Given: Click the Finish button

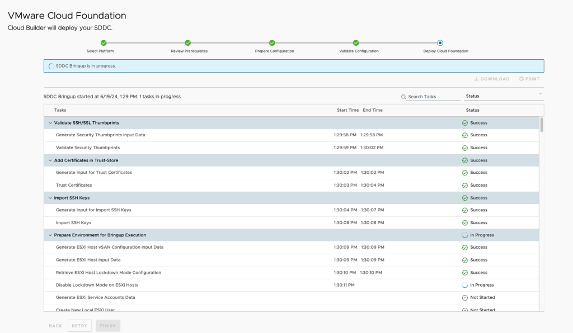Looking at the screenshot, I should (108, 326).
